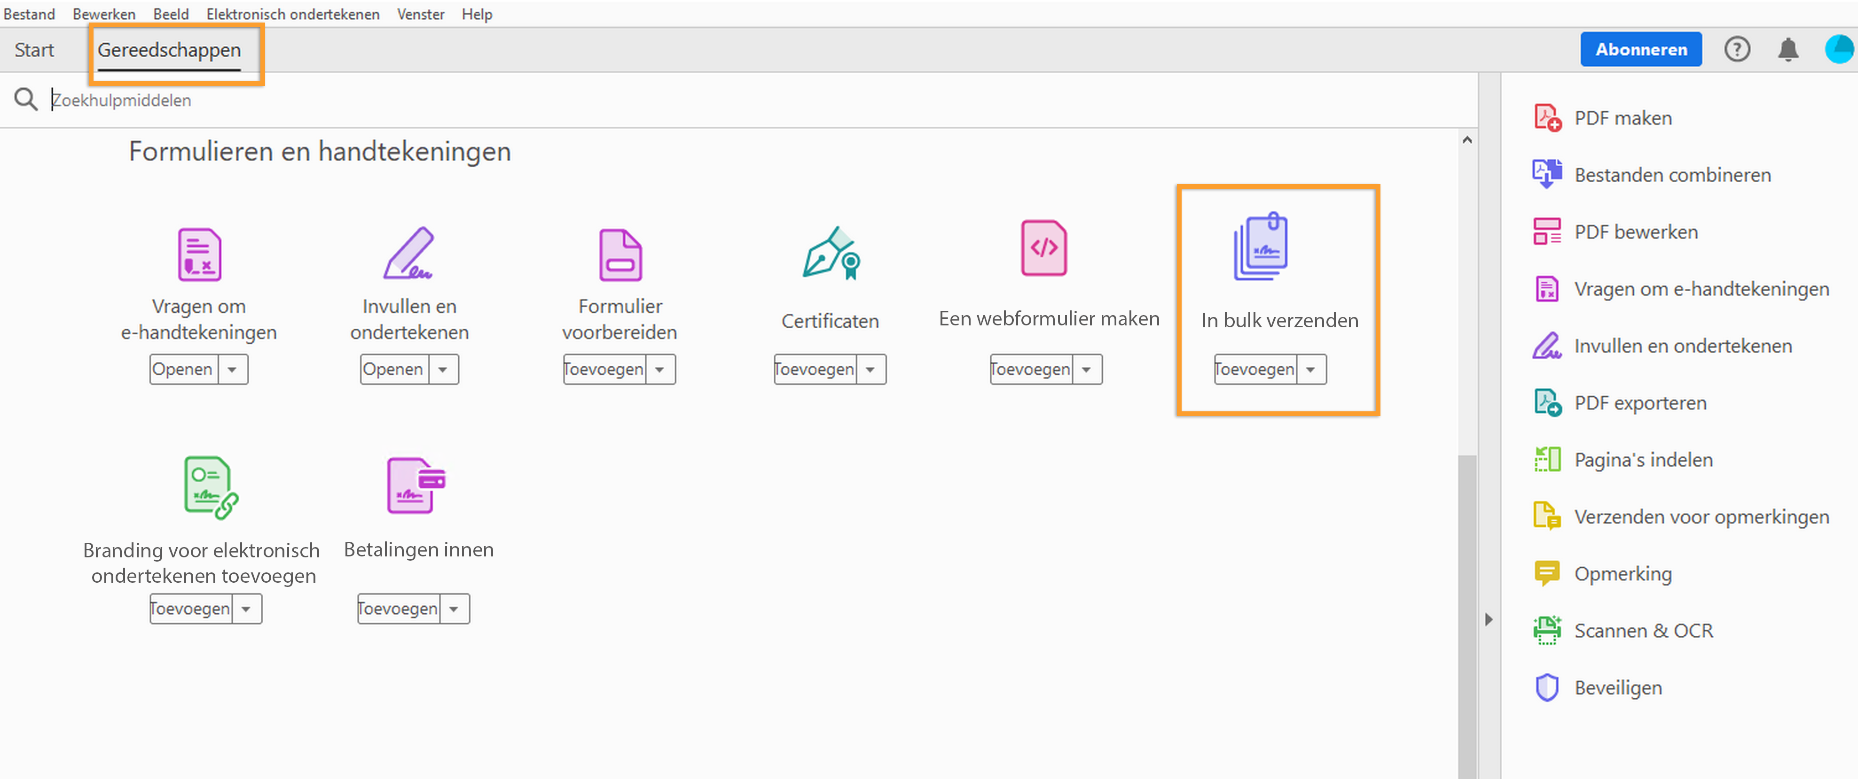Select the In bulk verzenden icon
1858x779 pixels.
pyautogui.click(x=1260, y=247)
